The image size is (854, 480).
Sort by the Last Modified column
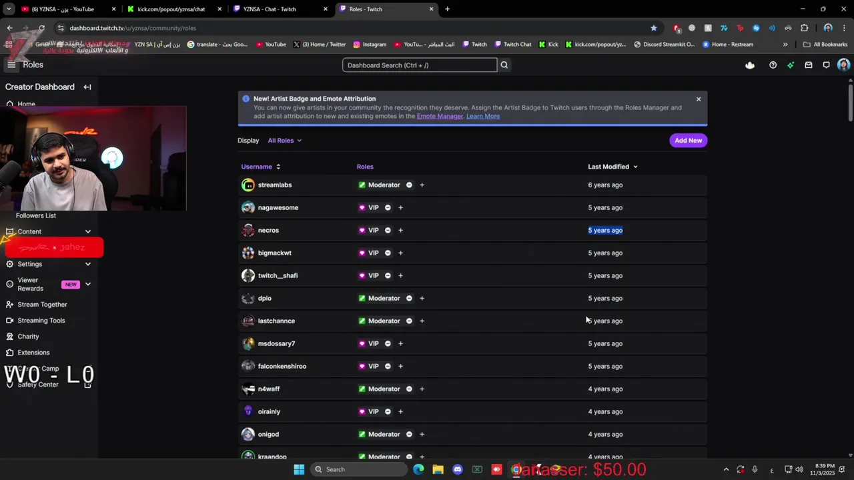tap(612, 167)
